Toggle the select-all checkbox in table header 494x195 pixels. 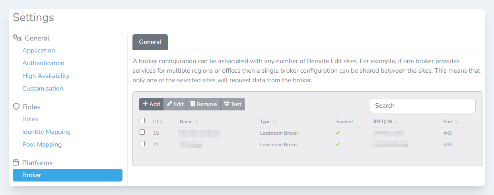[142, 121]
